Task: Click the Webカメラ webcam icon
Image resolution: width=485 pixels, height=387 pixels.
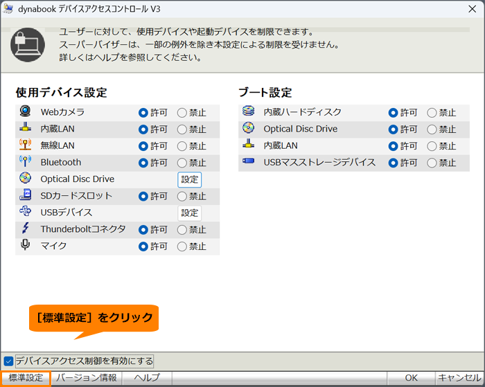Action: (25, 111)
